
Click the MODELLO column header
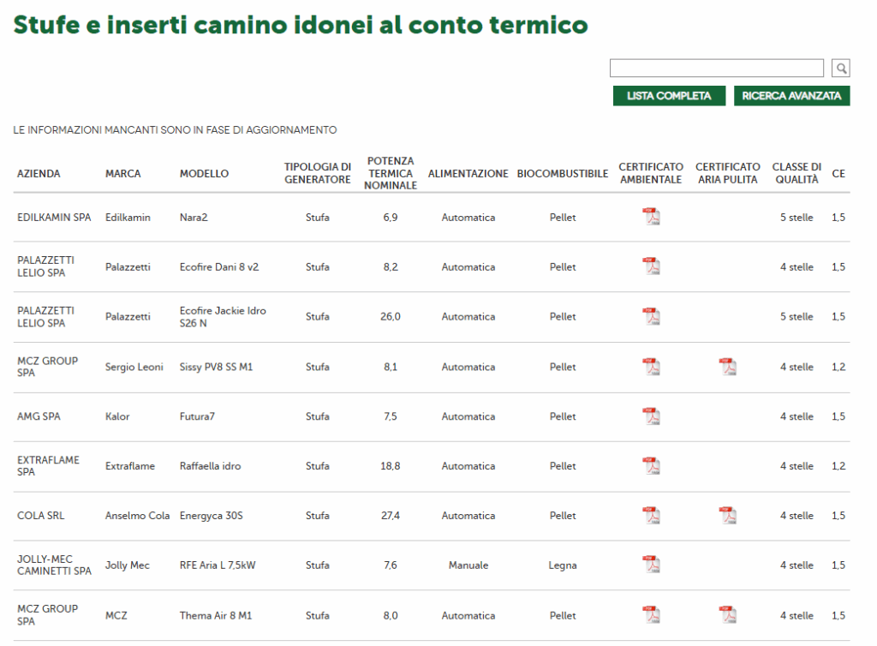click(x=204, y=173)
